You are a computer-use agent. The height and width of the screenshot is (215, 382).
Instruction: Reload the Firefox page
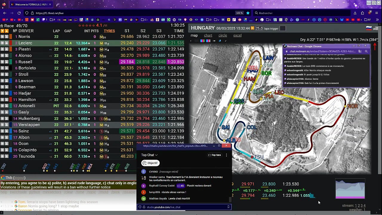coord(19,13)
